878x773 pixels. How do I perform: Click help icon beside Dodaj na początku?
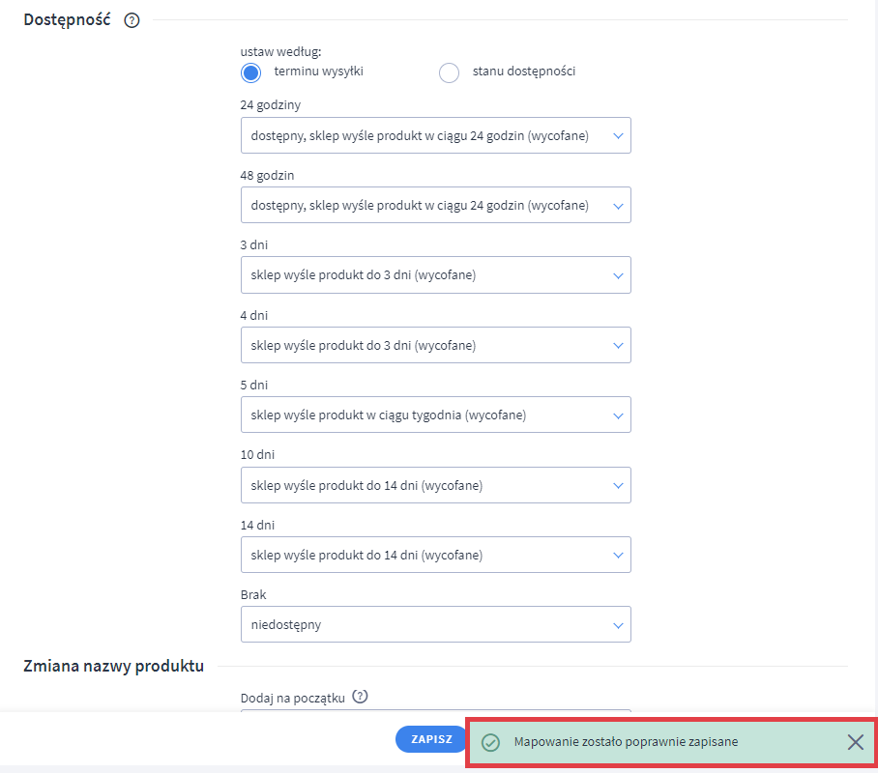point(361,696)
